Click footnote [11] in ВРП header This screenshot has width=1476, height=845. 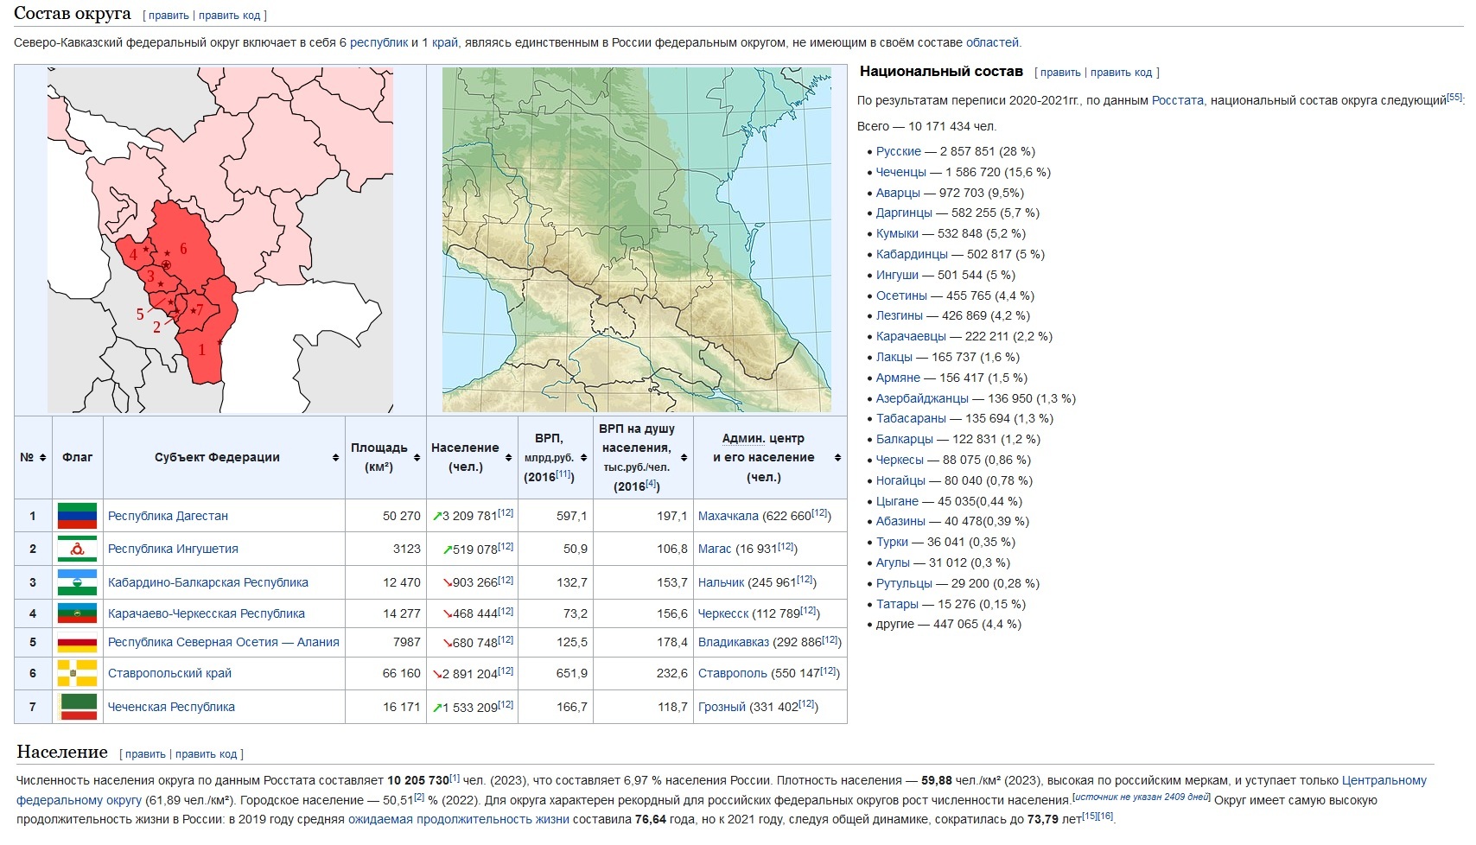[x=563, y=474]
